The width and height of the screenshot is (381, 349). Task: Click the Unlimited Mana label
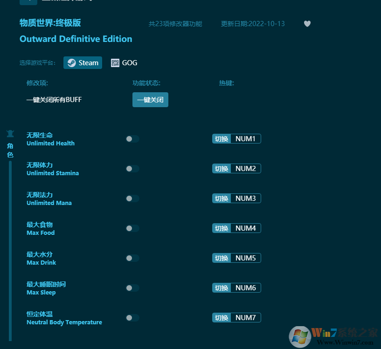[x=49, y=203]
